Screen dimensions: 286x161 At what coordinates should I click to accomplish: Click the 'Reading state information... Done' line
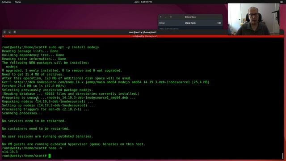34,59
